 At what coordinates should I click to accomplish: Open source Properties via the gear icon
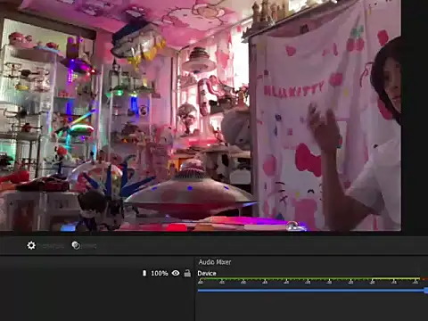pyautogui.click(x=31, y=245)
